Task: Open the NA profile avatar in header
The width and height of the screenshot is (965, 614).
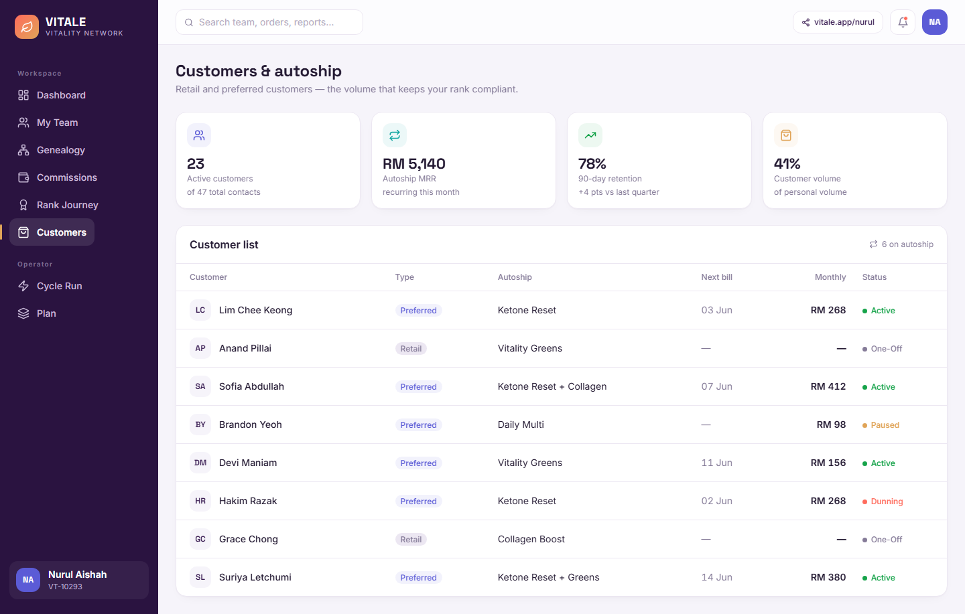Action: tap(935, 22)
